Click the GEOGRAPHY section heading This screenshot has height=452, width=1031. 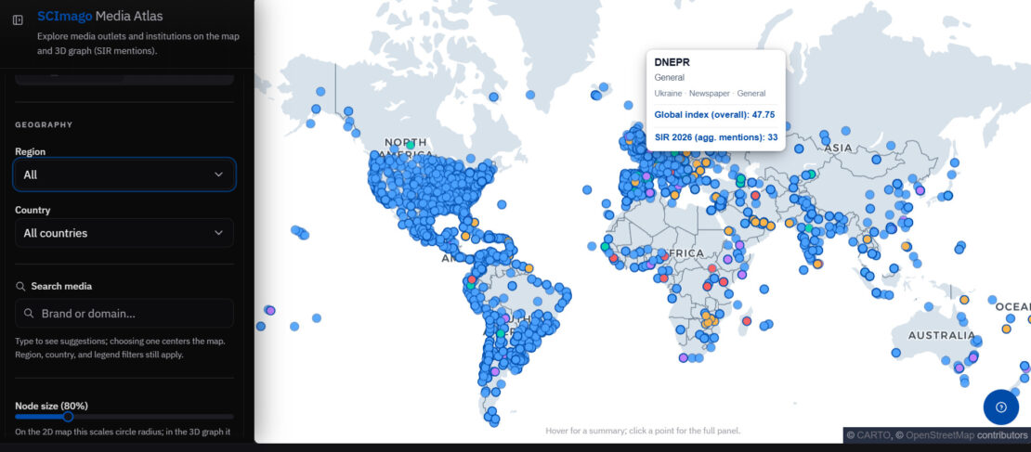coord(44,124)
